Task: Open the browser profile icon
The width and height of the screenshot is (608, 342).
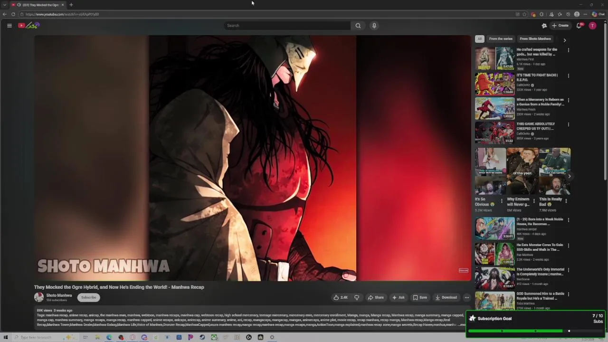Action: coord(577,14)
